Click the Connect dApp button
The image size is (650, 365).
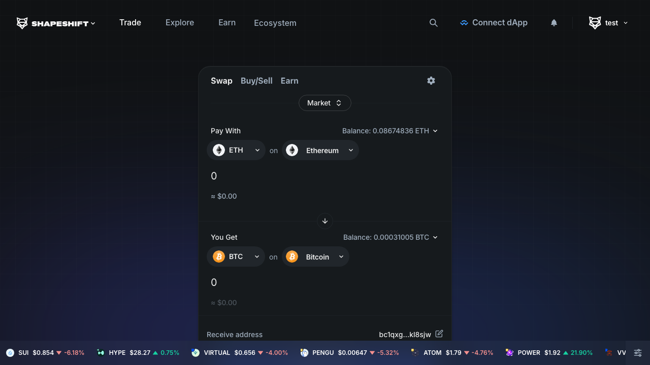[494, 22]
